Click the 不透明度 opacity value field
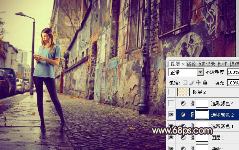The height and width of the screenshot is (150, 239). pyautogui.click(x=233, y=72)
